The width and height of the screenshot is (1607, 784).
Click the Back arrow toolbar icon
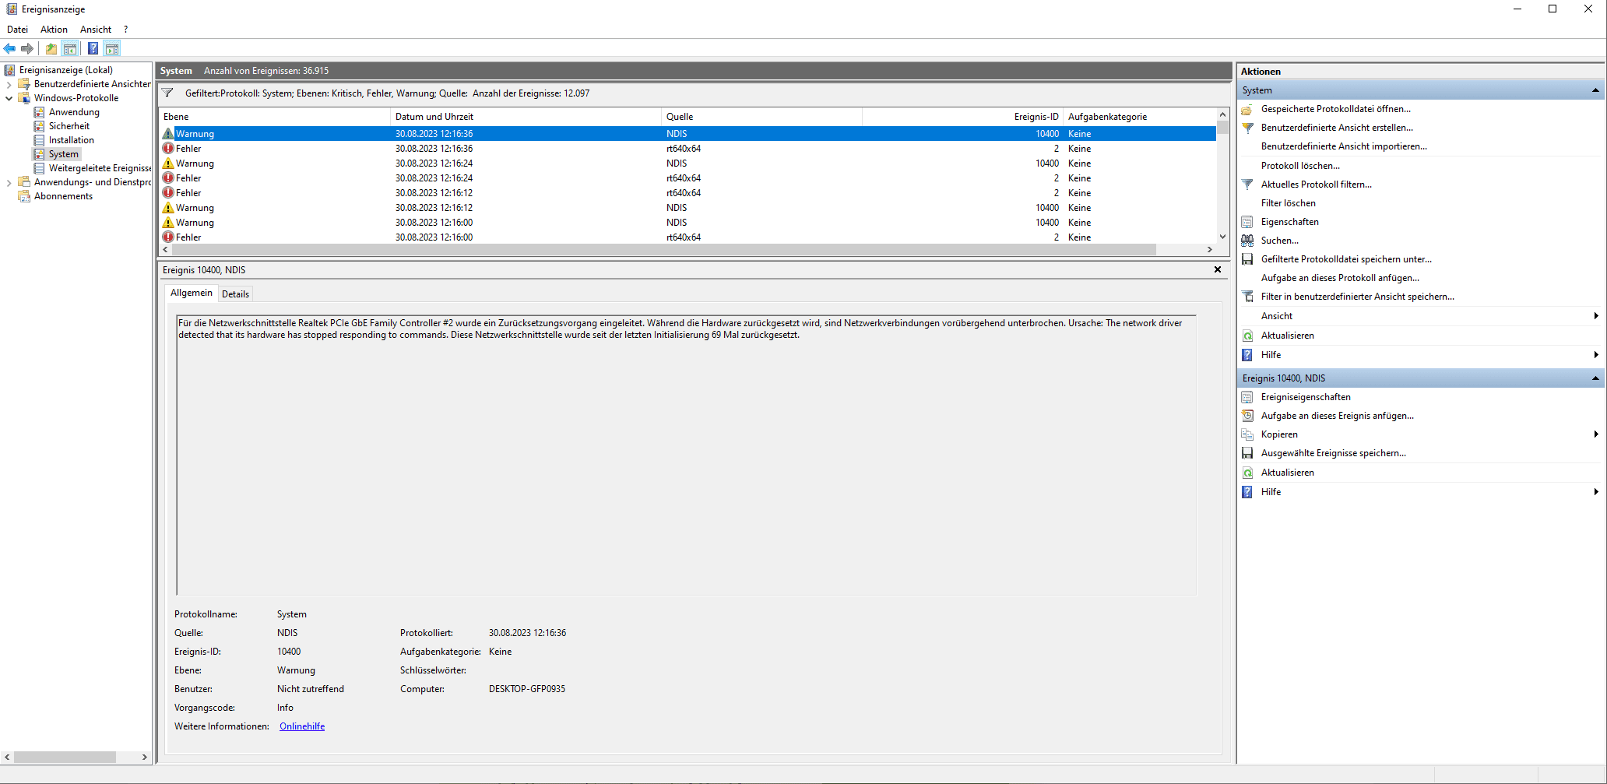pyautogui.click(x=9, y=48)
